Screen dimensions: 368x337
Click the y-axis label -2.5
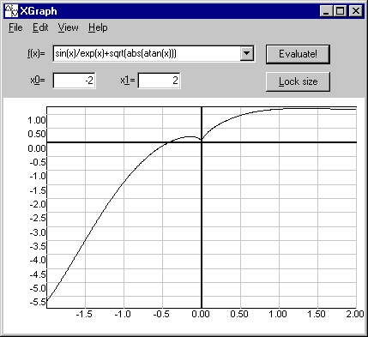[38, 218]
